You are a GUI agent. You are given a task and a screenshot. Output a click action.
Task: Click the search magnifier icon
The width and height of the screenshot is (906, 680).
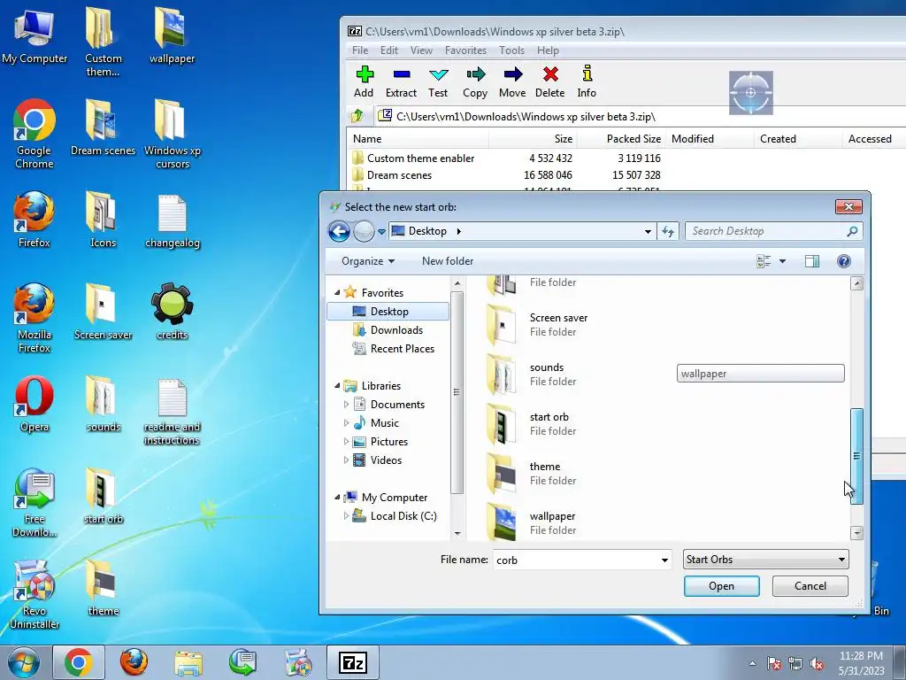(852, 231)
